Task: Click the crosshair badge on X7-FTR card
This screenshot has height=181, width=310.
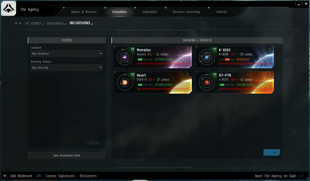Action: (x=215, y=75)
